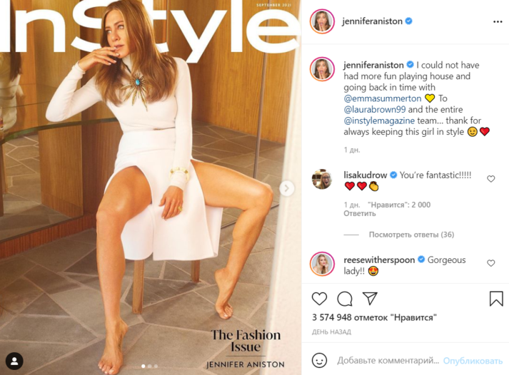Like the post with the heart icon
Viewport: 509px width, 375px height.
(x=319, y=299)
